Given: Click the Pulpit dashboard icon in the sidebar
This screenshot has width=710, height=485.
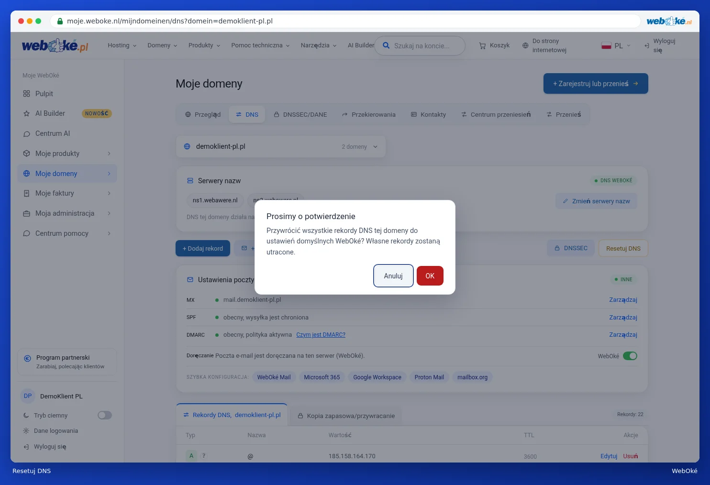Looking at the screenshot, I should pyautogui.click(x=26, y=94).
